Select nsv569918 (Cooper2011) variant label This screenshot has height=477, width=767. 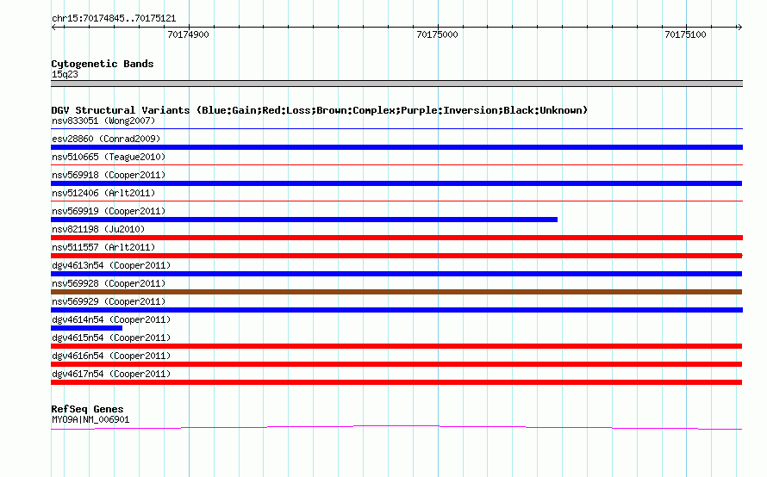tap(109, 175)
